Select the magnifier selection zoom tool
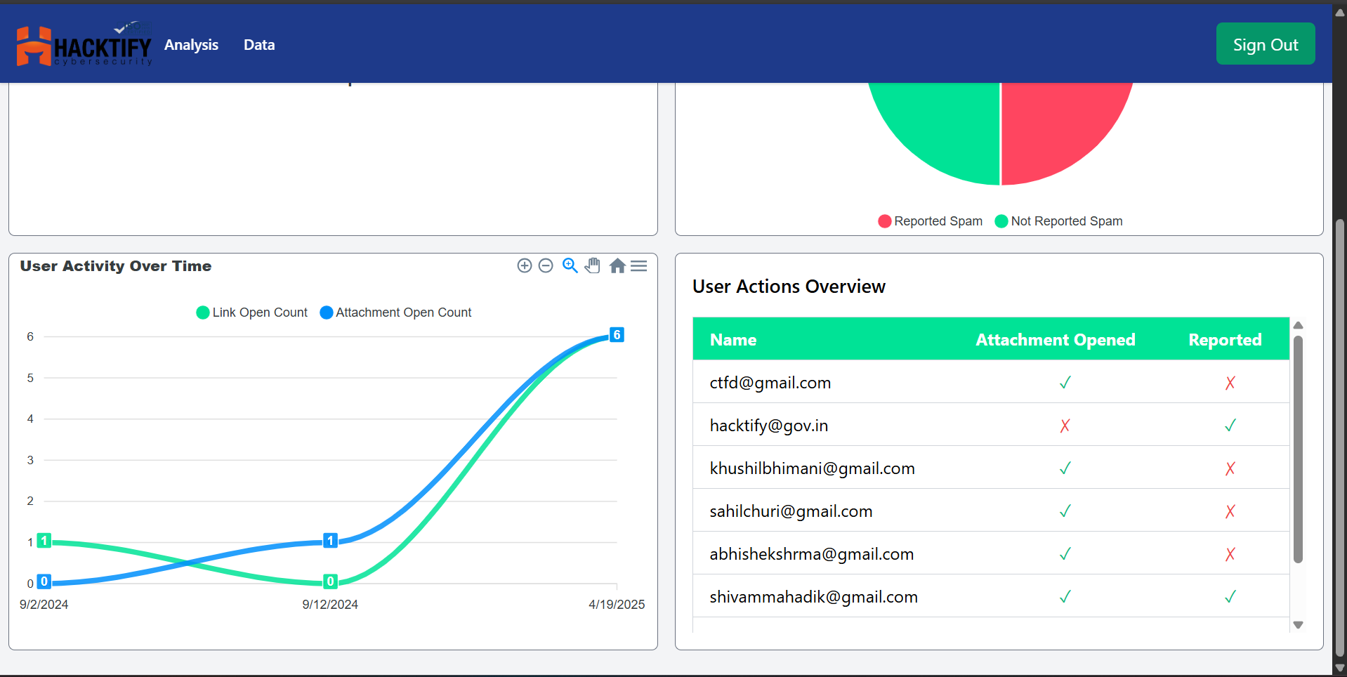Screen dimensions: 1347x677 [570, 265]
